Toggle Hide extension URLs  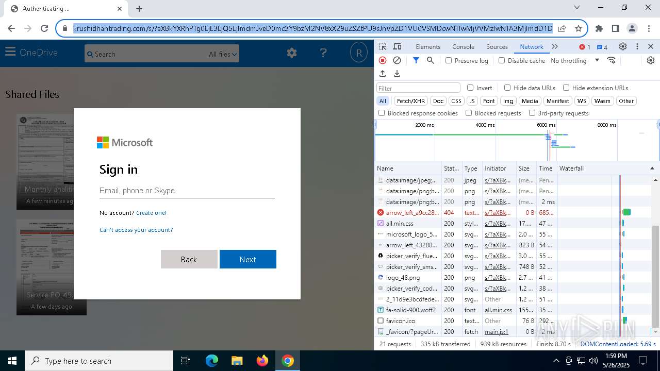pos(566,88)
